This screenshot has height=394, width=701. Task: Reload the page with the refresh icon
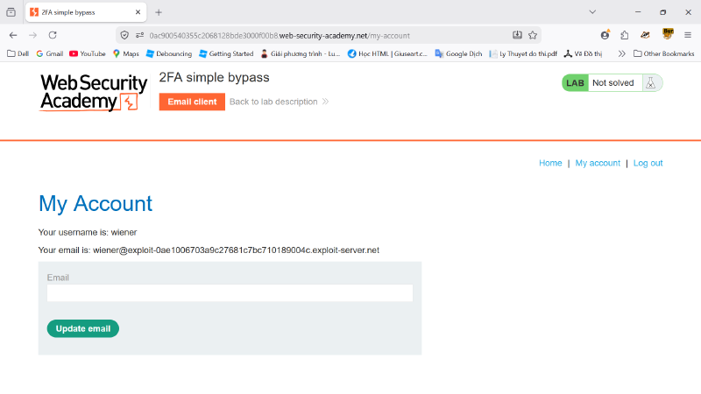point(53,35)
